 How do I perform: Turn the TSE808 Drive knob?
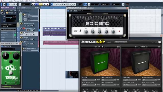[6, 56]
